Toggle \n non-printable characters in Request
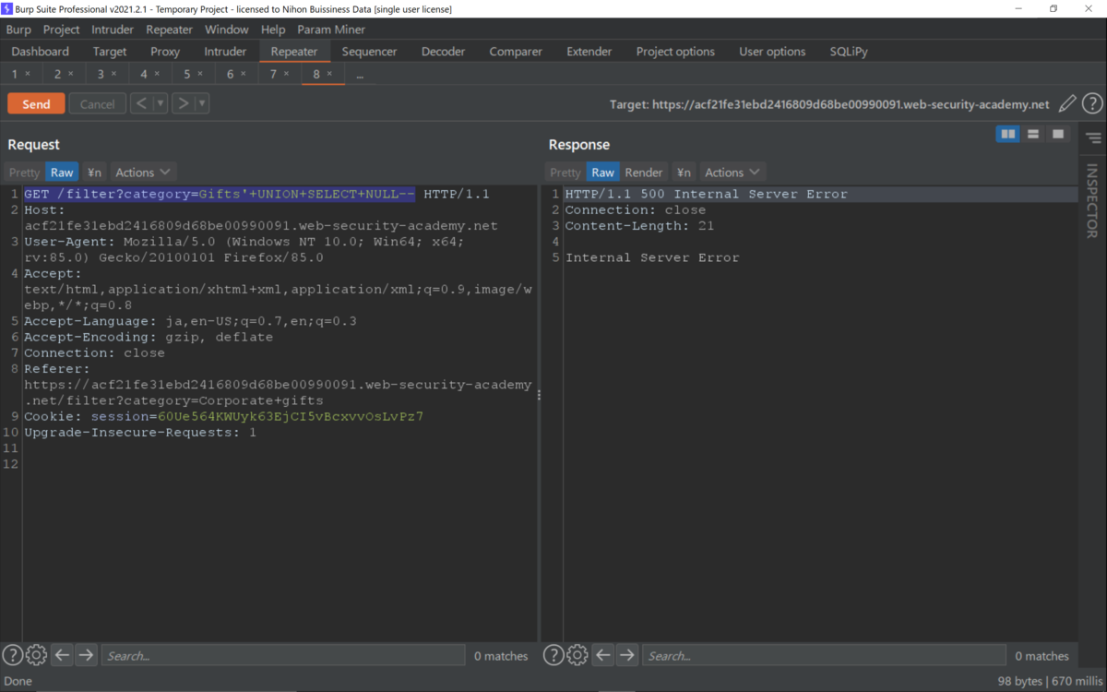 94,173
